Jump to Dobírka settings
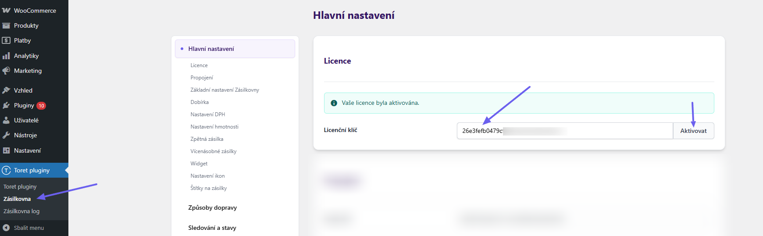 click(x=200, y=102)
